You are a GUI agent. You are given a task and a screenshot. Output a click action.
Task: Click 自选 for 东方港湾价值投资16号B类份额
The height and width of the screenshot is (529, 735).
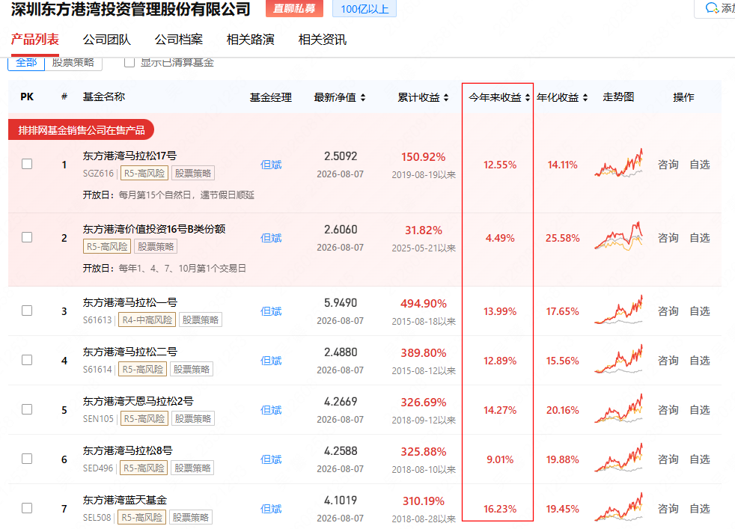click(x=699, y=238)
